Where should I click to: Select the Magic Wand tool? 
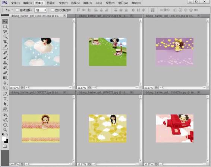(x=5, y=36)
